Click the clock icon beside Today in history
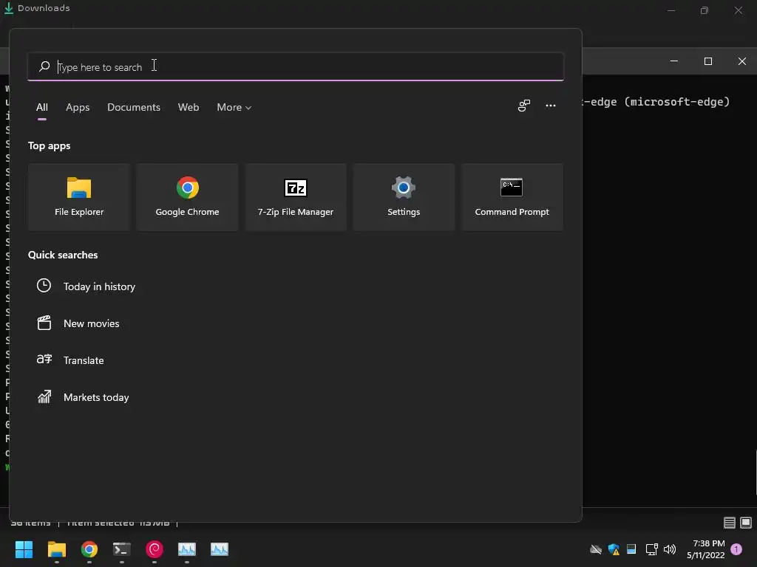 coord(44,286)
